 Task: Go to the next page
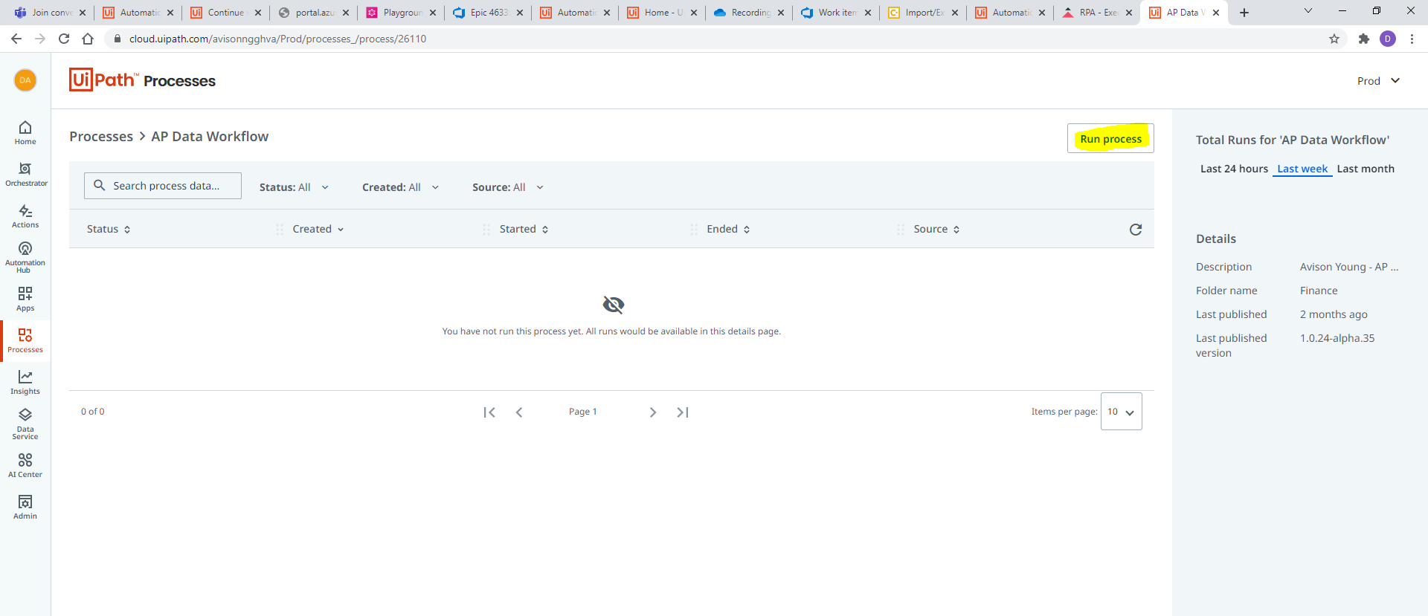tap(653, 412)
